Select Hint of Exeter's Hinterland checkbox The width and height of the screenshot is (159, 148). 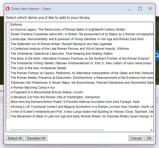[8, 112]
